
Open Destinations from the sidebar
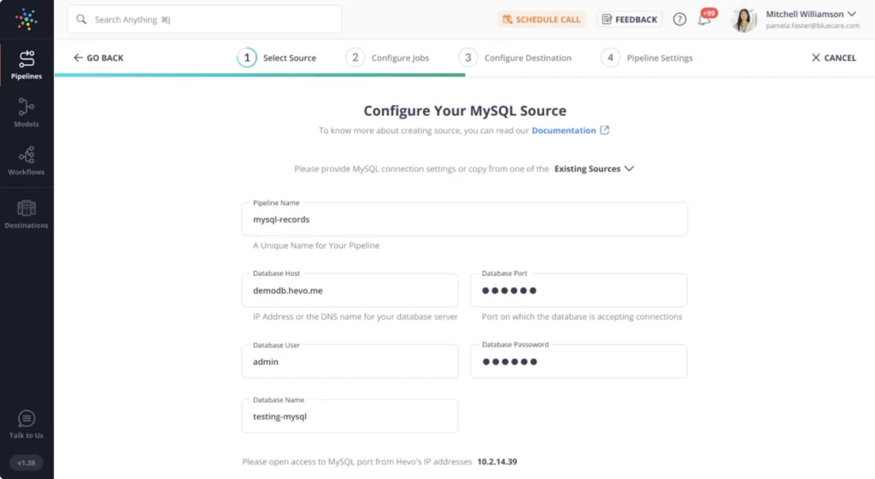click(x=26, y=213)
